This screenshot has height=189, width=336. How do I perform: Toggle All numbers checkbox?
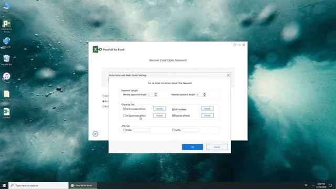(x=174, y=109)
